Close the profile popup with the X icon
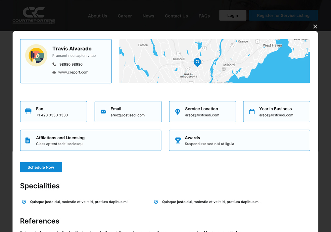Viewport: 331px width, 232px height. pyautogui.click(x=315, y=27)
